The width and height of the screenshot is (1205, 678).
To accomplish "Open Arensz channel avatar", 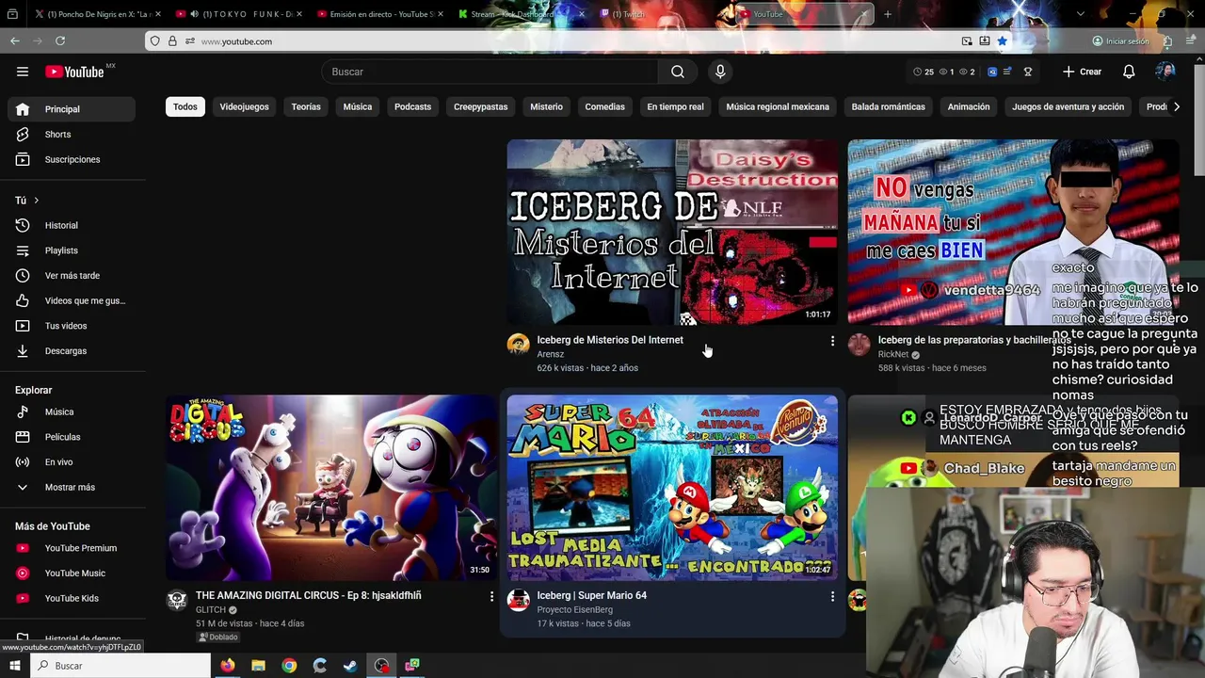I will [519, 344].
